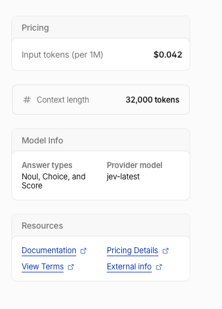Screen dimensions: 222x309
Task: Click the 32,000 tokens value
Action: (152, 100)
